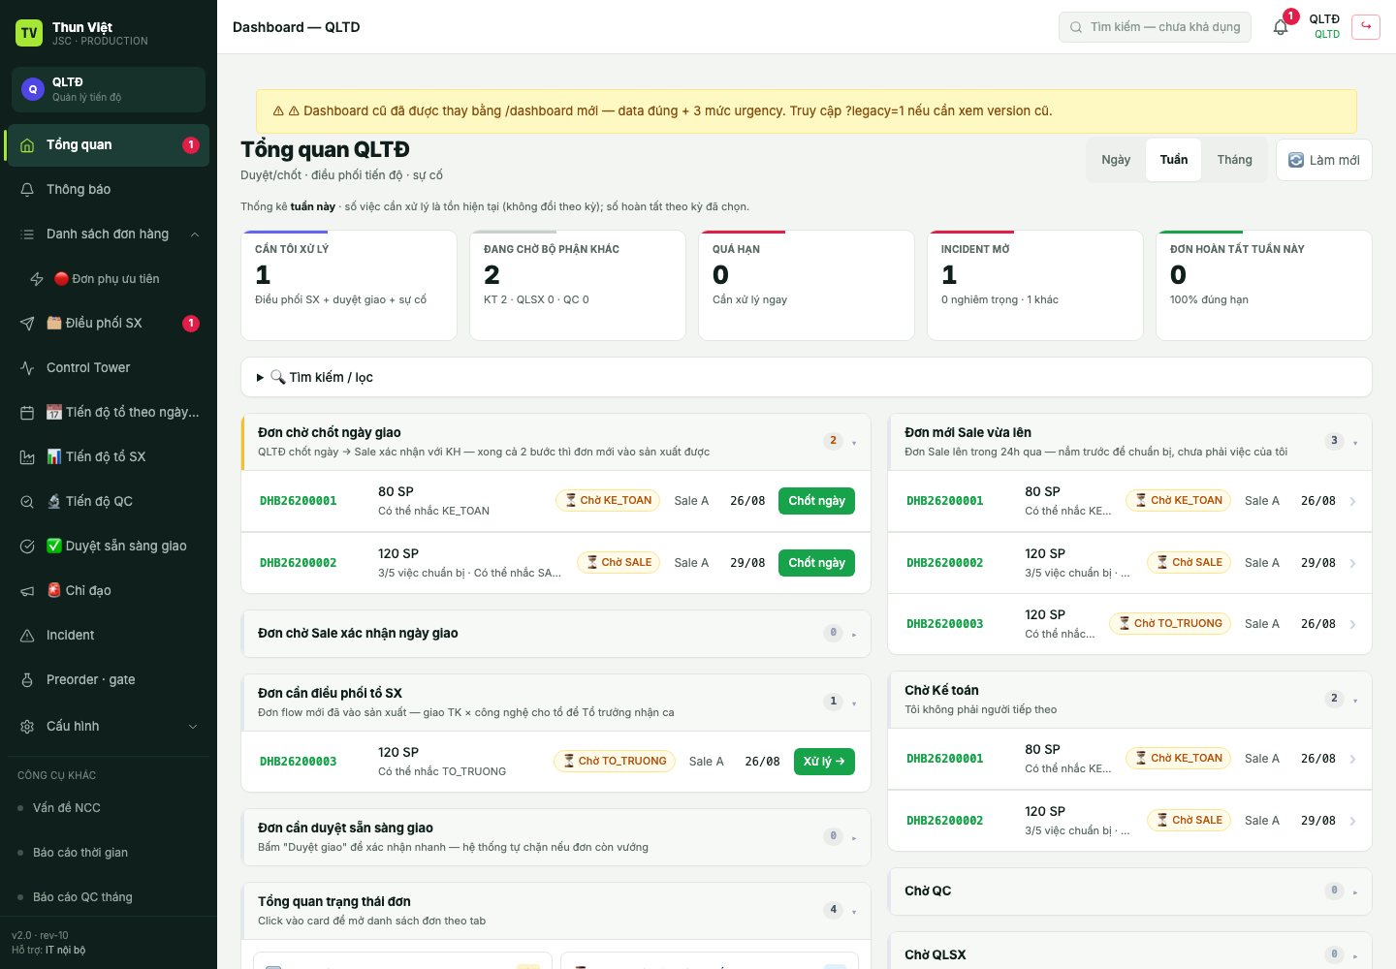Expand the Chờ QC panel arrow
The image size is (1396, 969).
(x=1355, y=892)
